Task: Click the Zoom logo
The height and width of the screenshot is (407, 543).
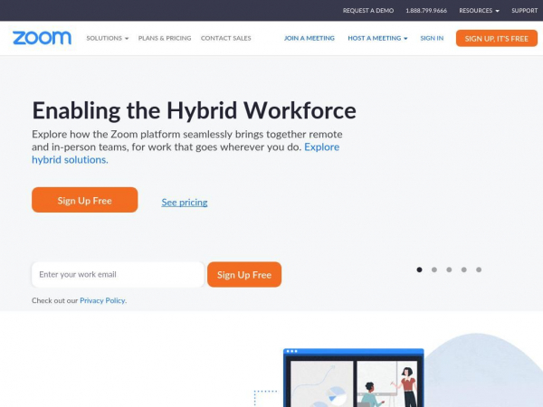Action: coord(42,38)
